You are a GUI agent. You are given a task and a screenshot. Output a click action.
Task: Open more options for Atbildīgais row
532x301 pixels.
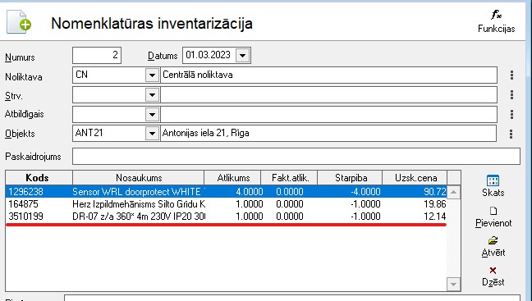[511, 114]
